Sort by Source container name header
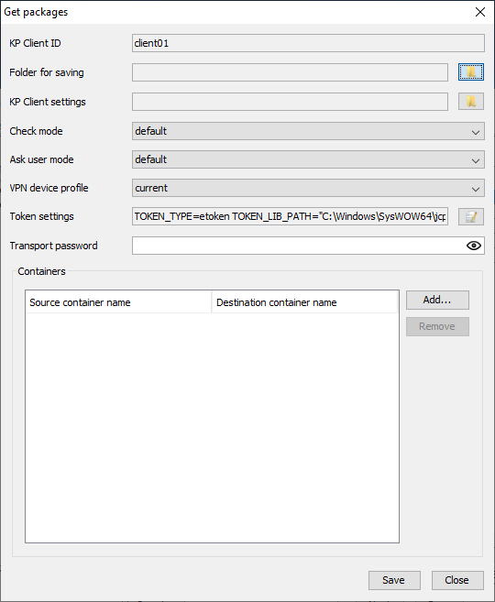 pyautogui.click(x=118, y=302)
